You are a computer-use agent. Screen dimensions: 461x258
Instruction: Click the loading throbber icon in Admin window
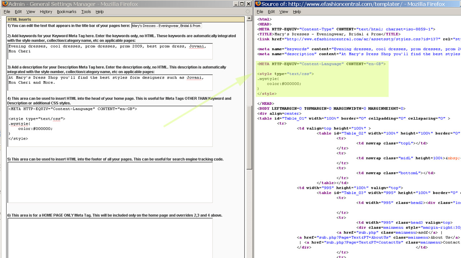[x=248, y=12]
